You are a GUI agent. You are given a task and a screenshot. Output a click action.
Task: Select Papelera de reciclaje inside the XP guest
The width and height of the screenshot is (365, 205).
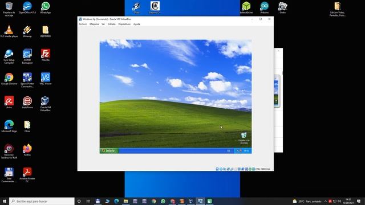click(244, 138)
